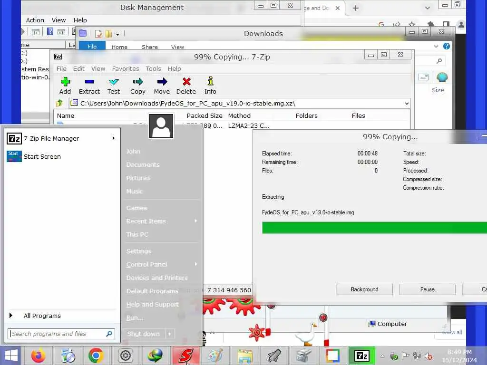Viewport: 487px width, 365px height.
Task: Open Settings in Start menu
Action: click(x=138, y=251)
